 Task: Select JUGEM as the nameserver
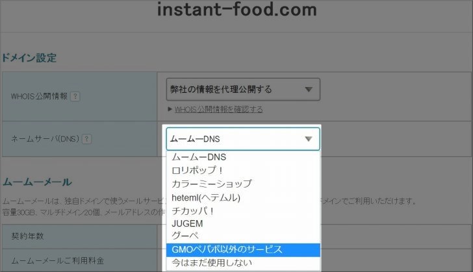[x=188, y=223]
